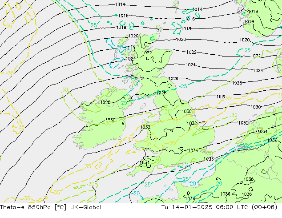Click the "1026" label off the Northumberland coast

coord(173,79)
